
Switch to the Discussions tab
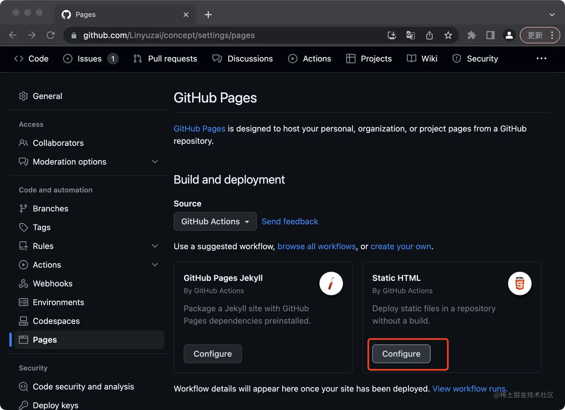(243, 59)
